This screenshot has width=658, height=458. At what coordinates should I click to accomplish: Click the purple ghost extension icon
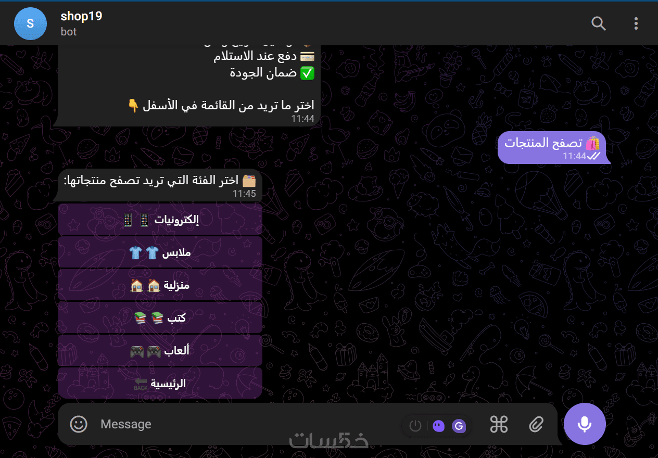tap(438, 426)
